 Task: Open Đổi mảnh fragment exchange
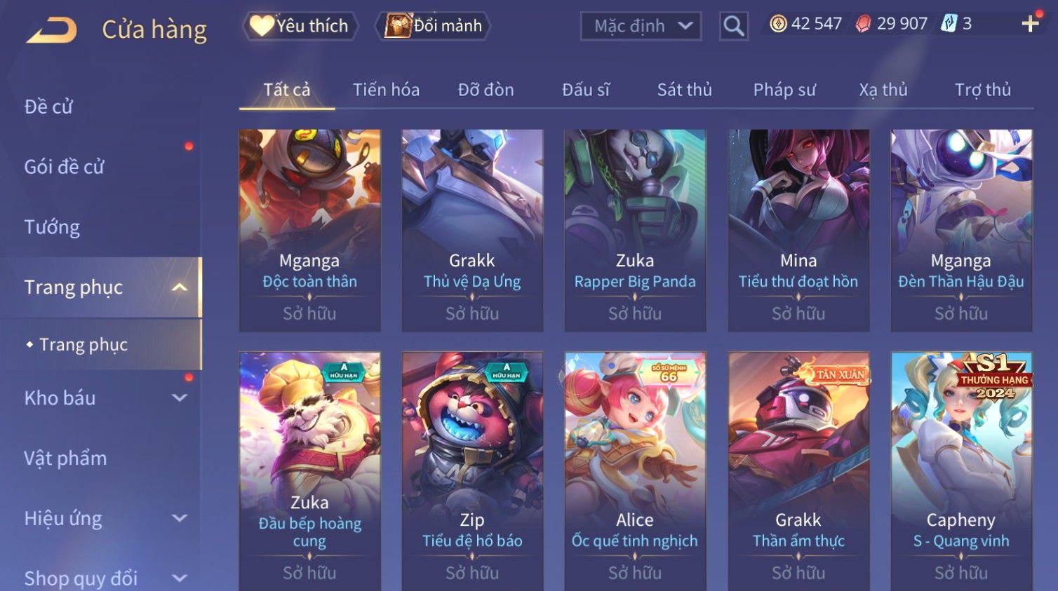(x=434, y=26)
